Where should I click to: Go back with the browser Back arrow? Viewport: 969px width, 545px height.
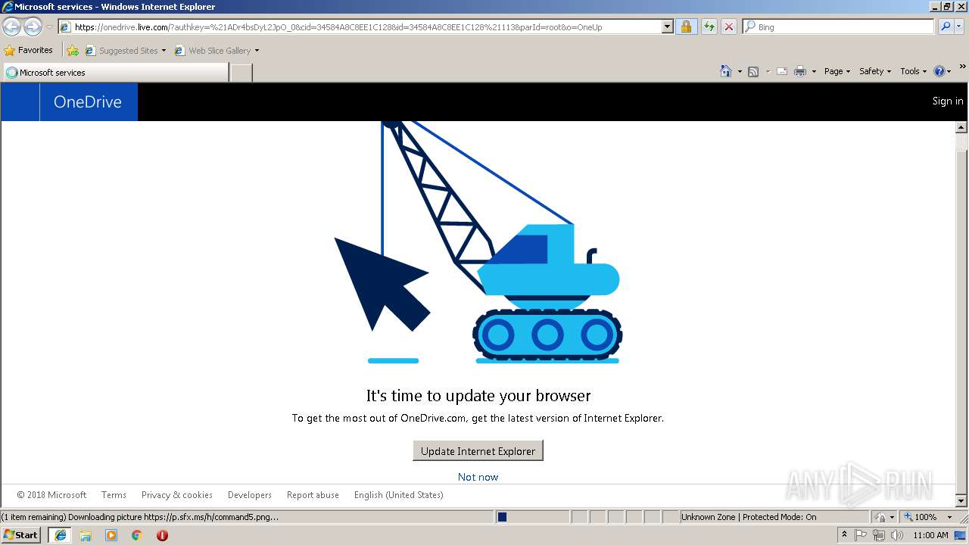point(12,27)
